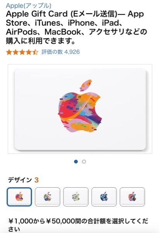Tap the leaf of the card's Apple logo

point(86,85)
